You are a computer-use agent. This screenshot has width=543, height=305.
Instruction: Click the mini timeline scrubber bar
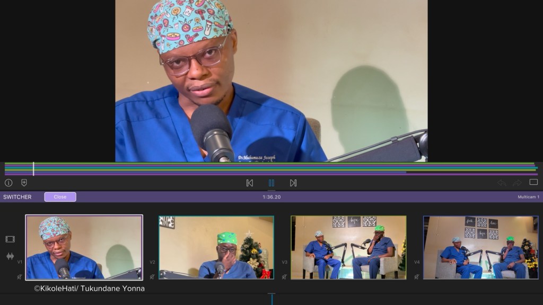[x=271, y=169]
